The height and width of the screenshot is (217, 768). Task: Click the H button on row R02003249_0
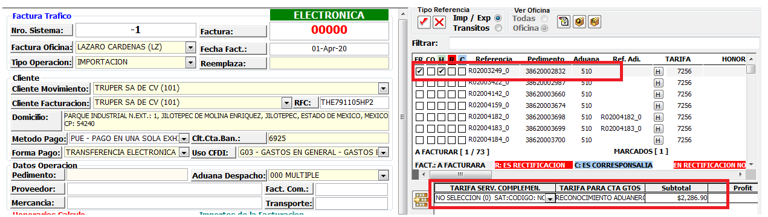[x=658, y=72]
